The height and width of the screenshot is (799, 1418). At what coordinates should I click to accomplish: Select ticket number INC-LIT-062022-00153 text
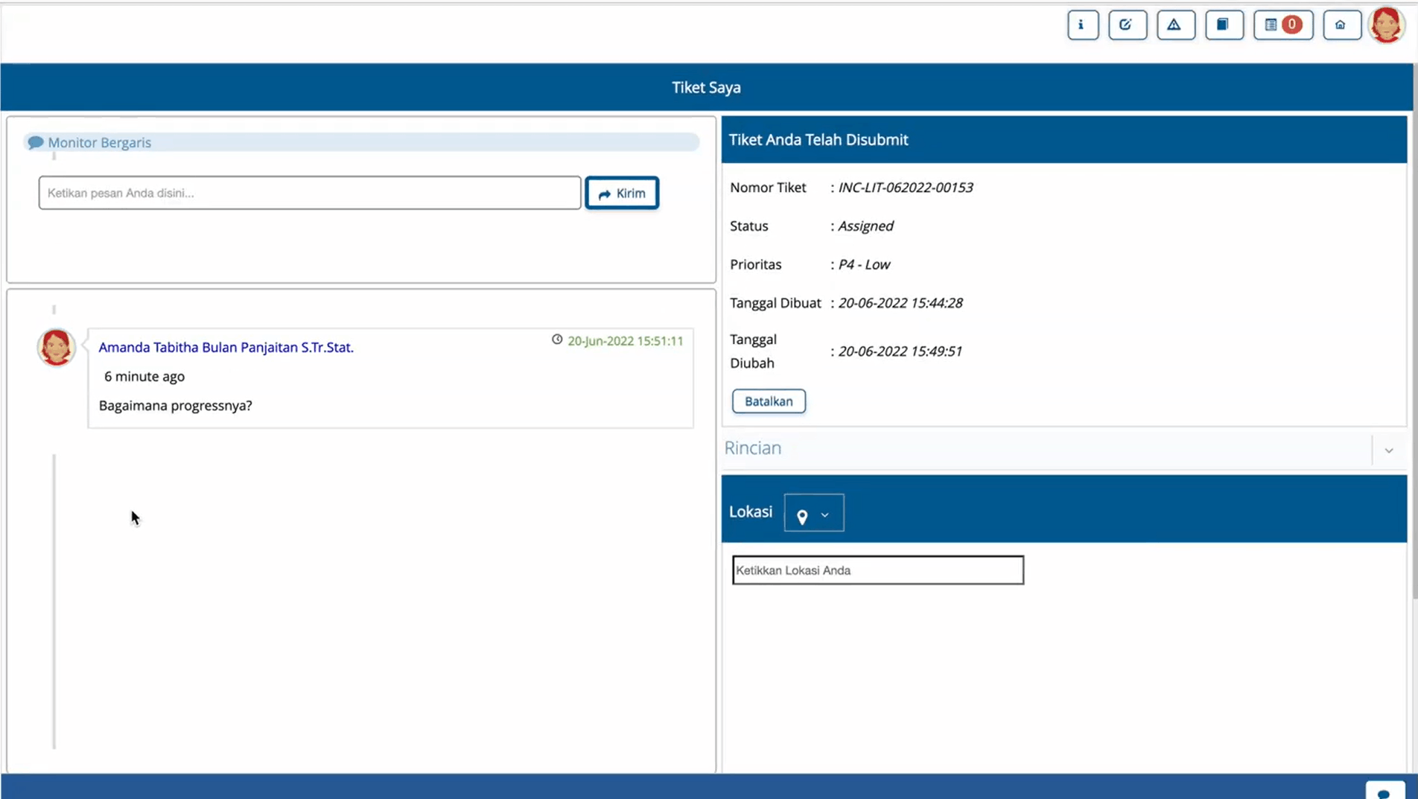[906, 188]
